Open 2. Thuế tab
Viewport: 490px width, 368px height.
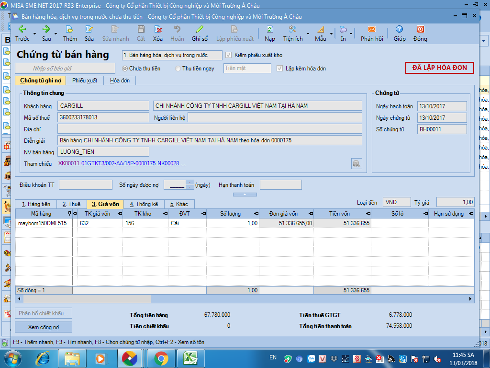72,204
